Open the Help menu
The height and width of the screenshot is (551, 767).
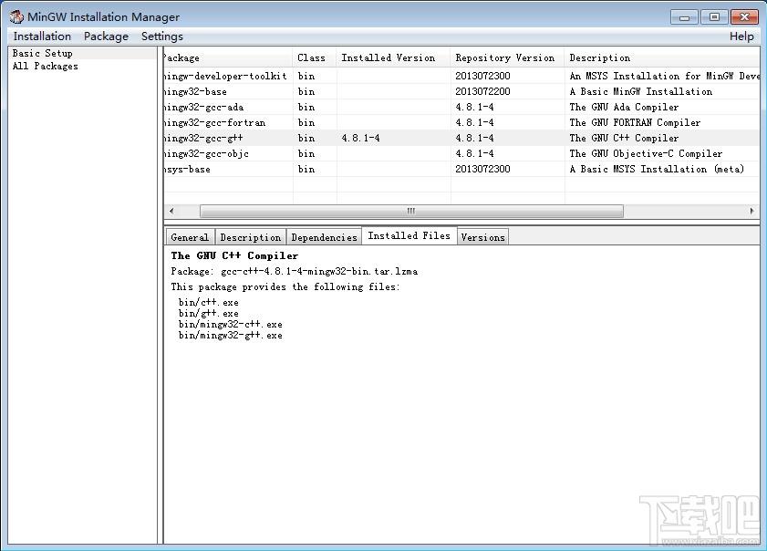point(741,36)
